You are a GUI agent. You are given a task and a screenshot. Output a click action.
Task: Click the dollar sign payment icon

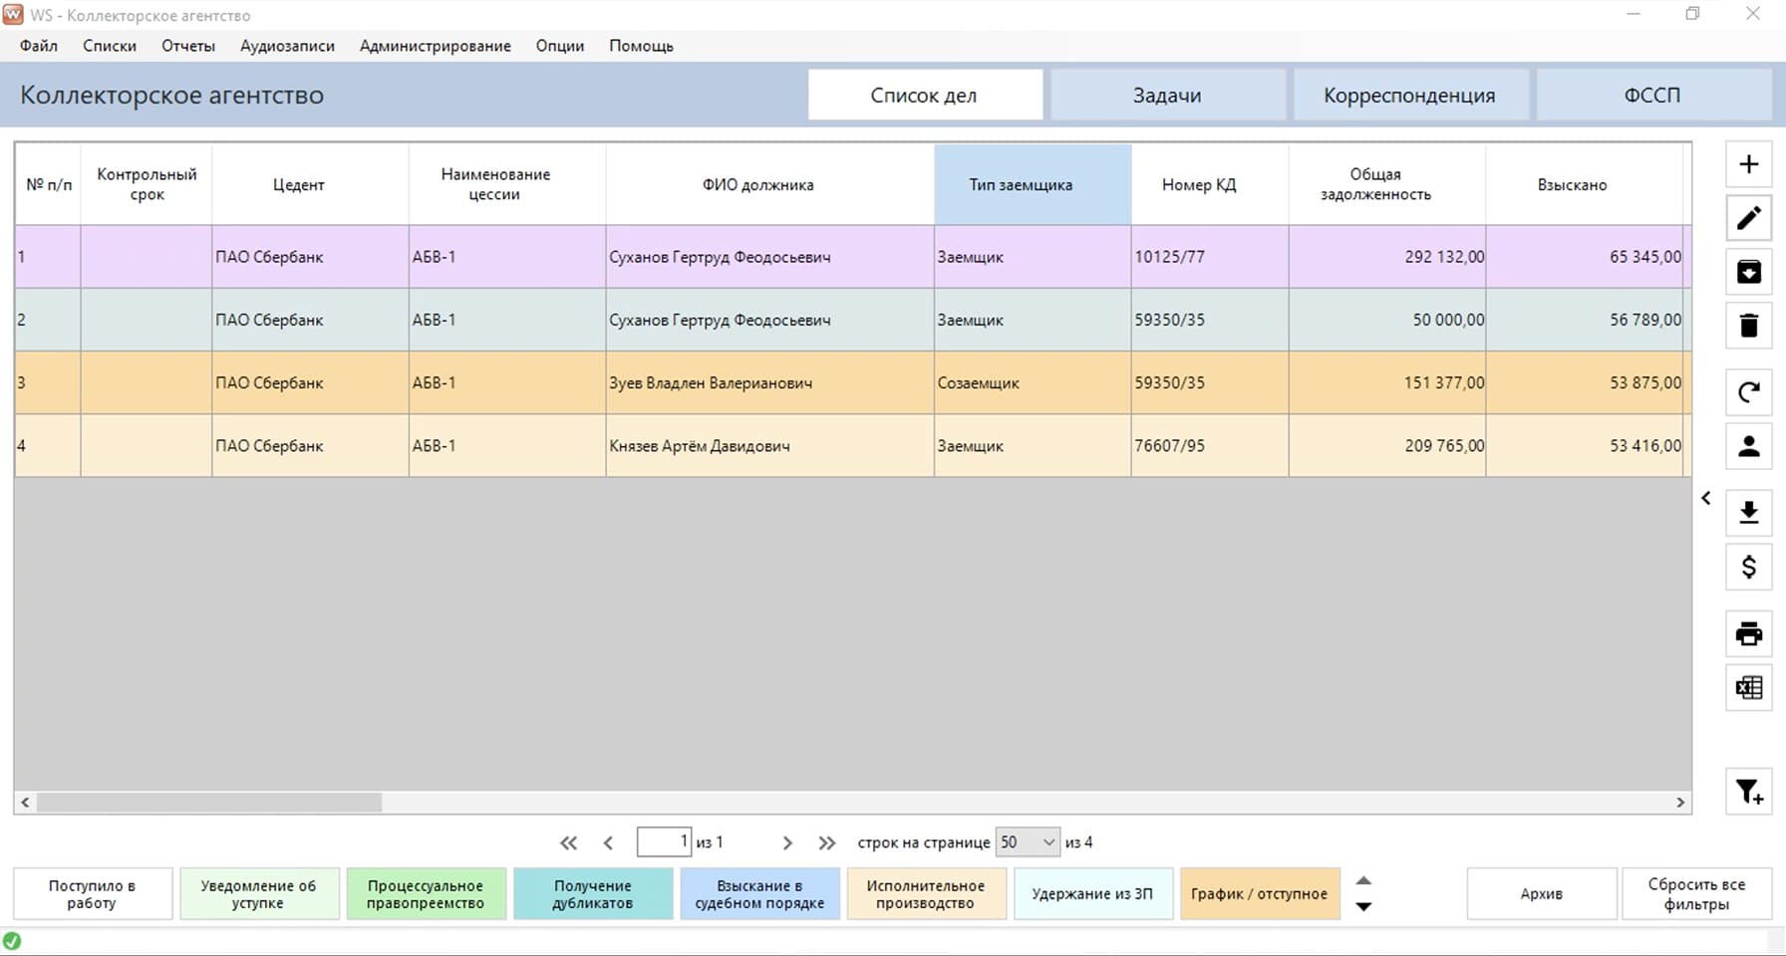pyautogui.click(x=1748, y=567)
